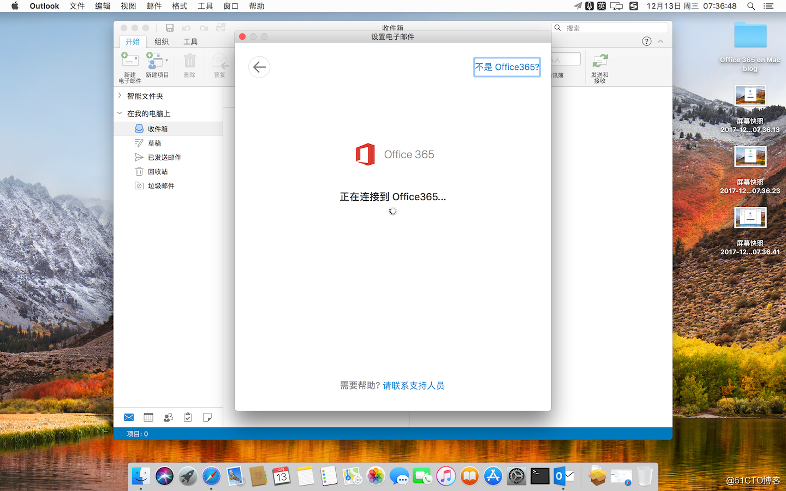Close the 设置电子邮件 dialog
This screenshot has width=786, height=491.
pyautogui.click(x=242, y=37)
